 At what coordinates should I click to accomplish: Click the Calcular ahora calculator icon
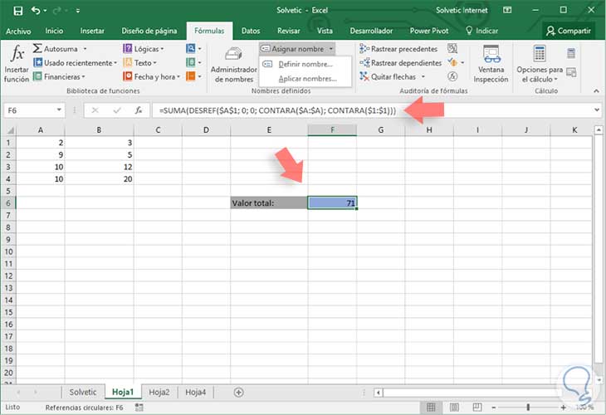pos(571,53)
